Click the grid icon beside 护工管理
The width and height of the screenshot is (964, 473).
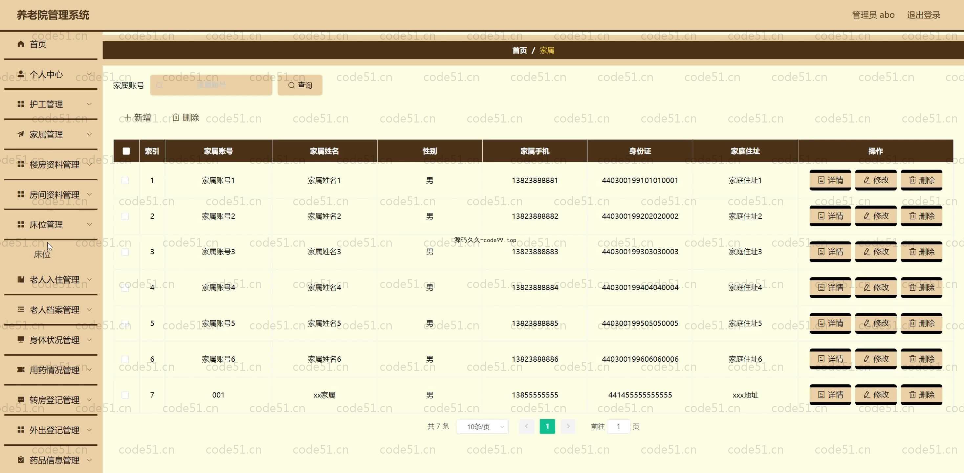21,104
